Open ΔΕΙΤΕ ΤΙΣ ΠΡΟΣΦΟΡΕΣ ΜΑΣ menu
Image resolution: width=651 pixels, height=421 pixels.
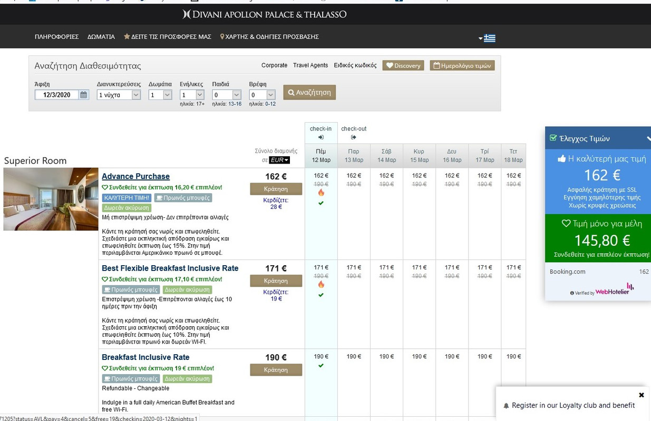tap(168, 37)
